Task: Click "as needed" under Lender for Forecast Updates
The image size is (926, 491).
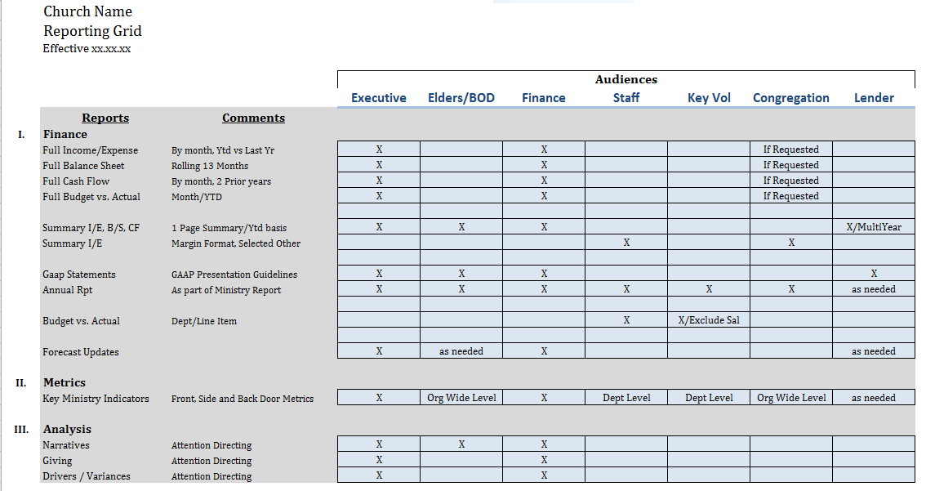Action: [x=874, y=351]
